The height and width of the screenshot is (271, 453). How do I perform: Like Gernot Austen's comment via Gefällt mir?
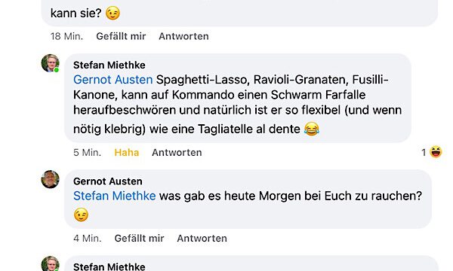139,238
